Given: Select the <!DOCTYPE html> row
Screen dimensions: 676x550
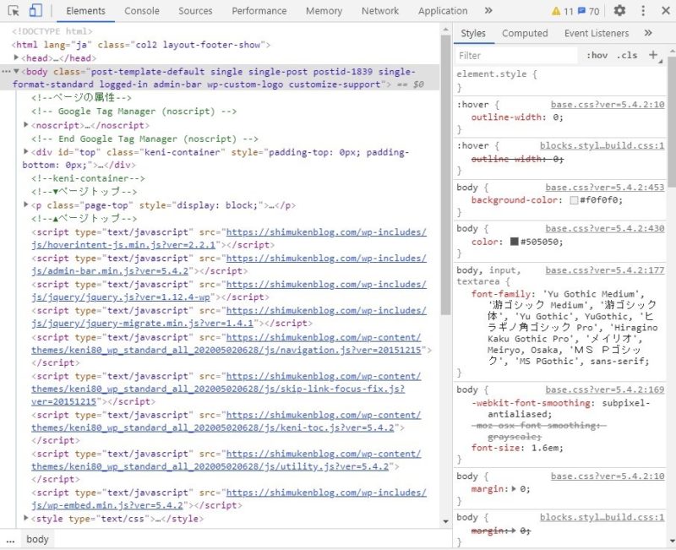Looking at the screenshot, I should pos(52,31).
